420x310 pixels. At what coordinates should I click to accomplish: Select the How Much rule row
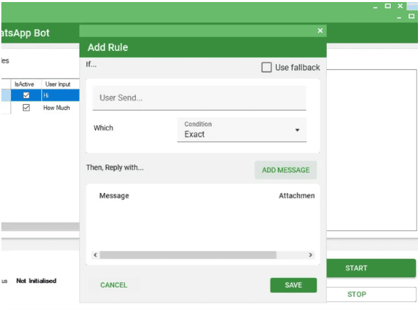[x=40, y=107]
